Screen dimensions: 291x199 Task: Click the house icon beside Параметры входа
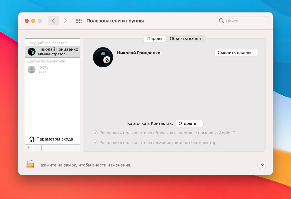31,139
